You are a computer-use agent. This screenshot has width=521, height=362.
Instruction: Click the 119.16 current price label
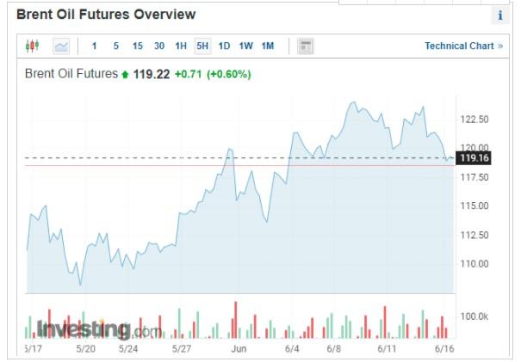tap(474, 158)
